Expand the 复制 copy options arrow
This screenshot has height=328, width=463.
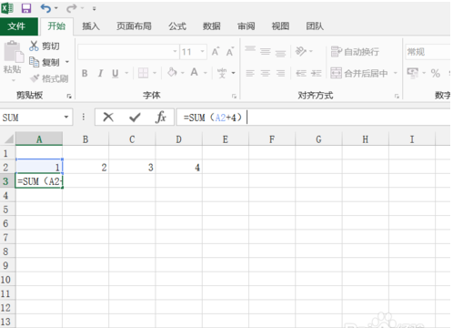(67, 62)
